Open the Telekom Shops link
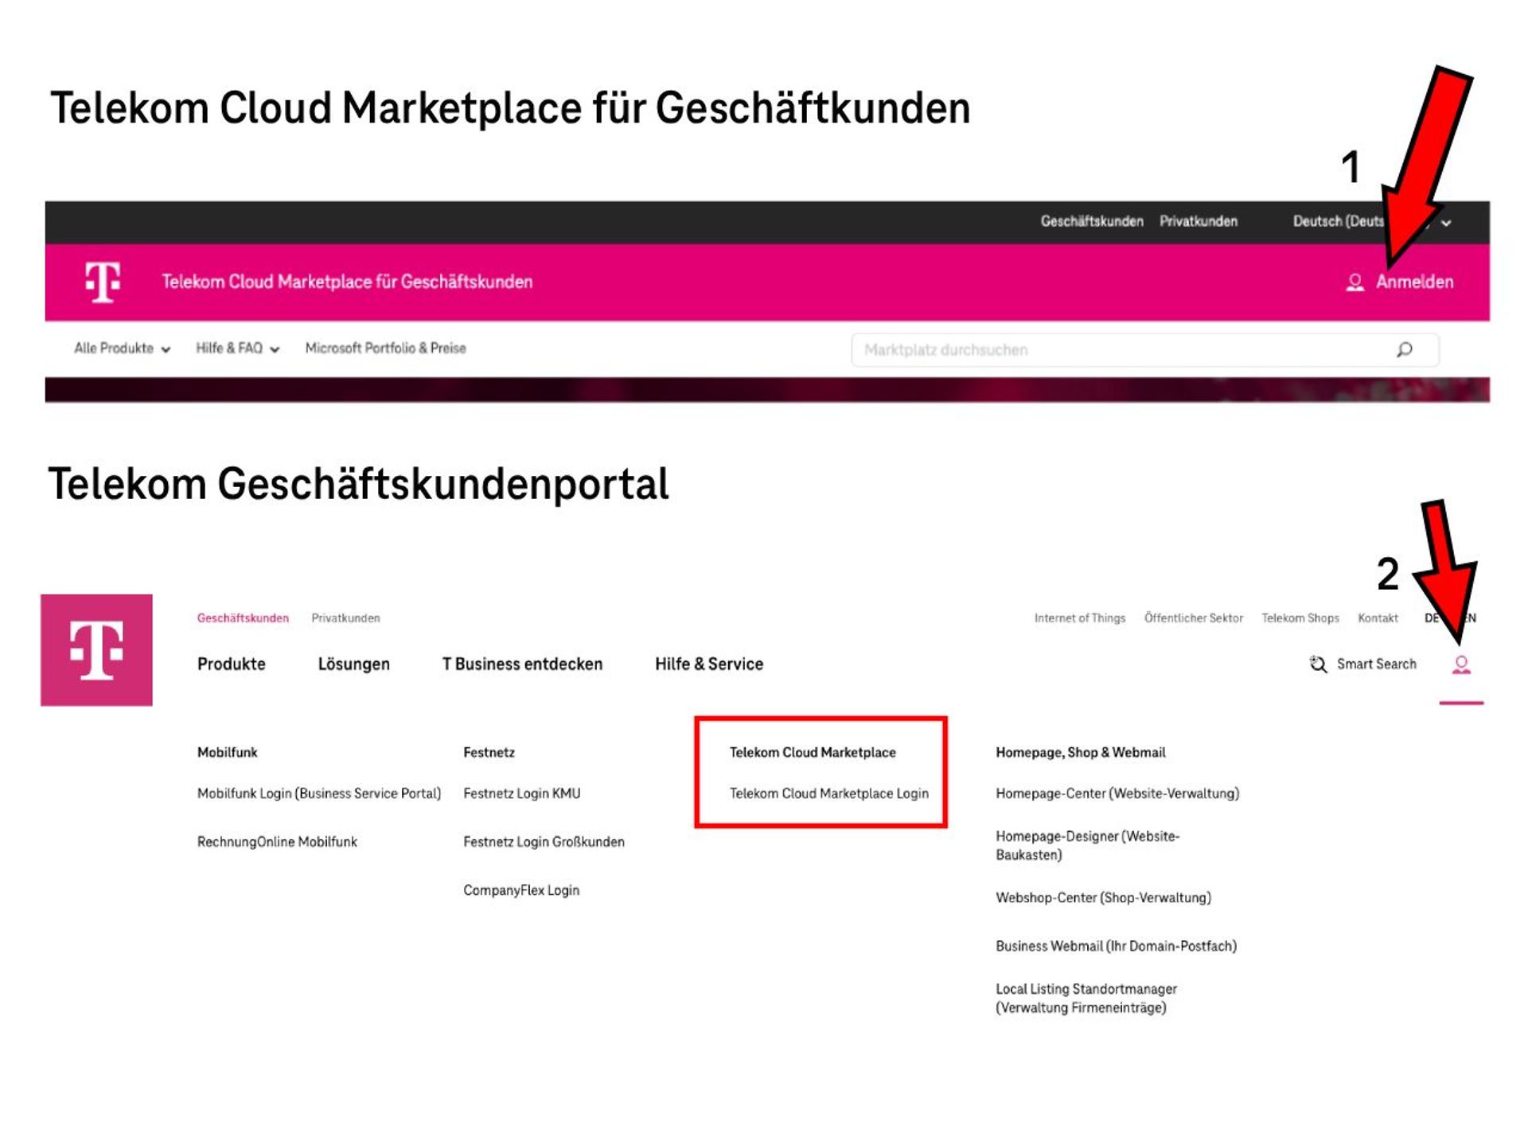 click(x=1300, y=618)
